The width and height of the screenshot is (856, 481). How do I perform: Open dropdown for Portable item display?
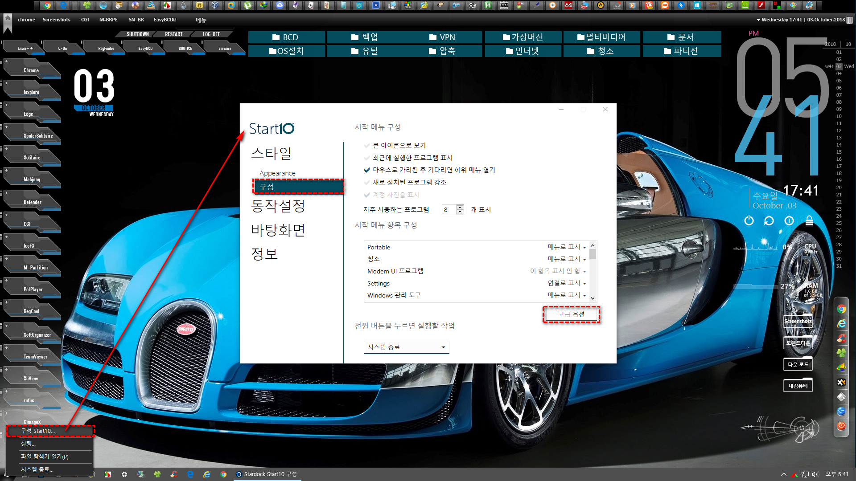(x=567, y=247)
